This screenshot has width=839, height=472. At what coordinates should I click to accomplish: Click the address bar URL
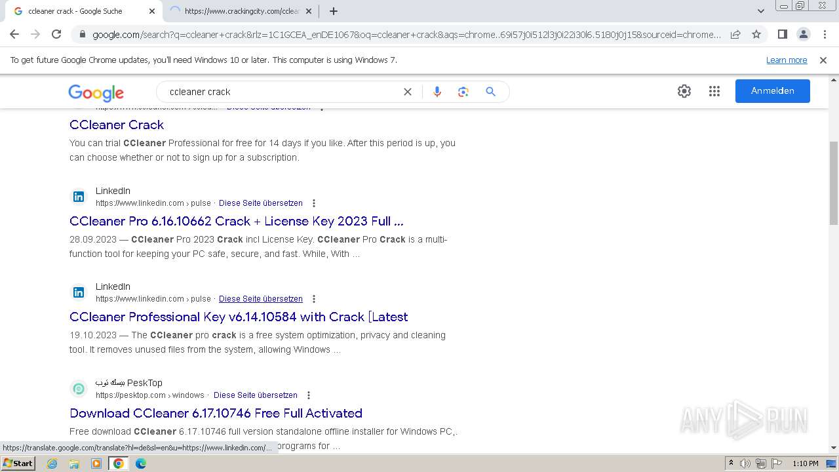[x=406, y=35]
